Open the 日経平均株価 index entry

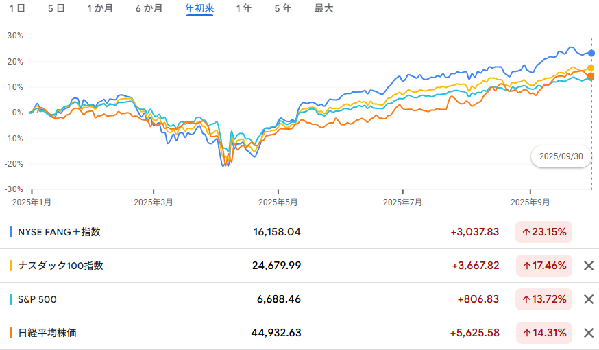47,333
